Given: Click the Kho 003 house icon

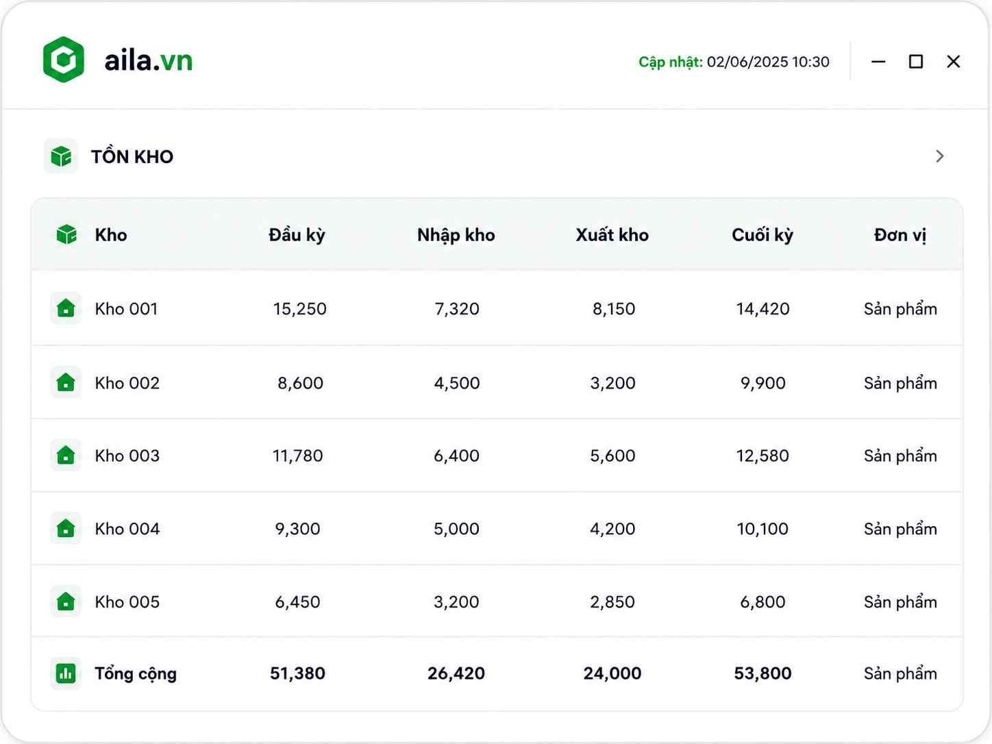Looking at the screenshot, I should coord(66,456).
